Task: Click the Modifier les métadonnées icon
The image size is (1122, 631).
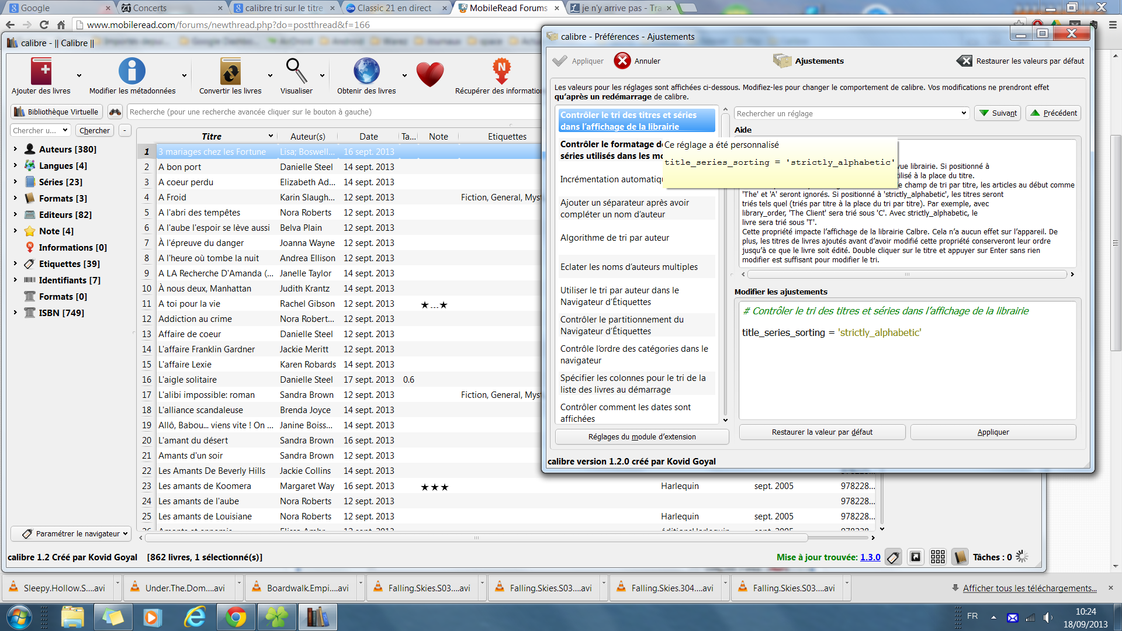Action: 132,71
